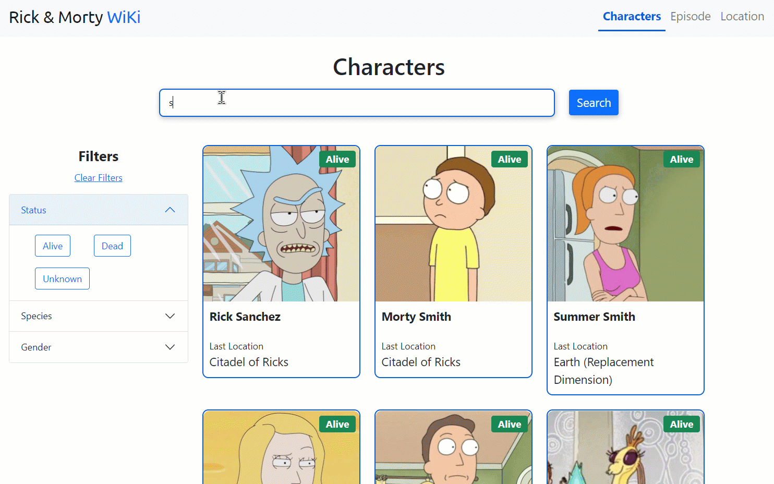Click the Morty Smith name text
Screen dimensions: 774x484
(416, 317)
